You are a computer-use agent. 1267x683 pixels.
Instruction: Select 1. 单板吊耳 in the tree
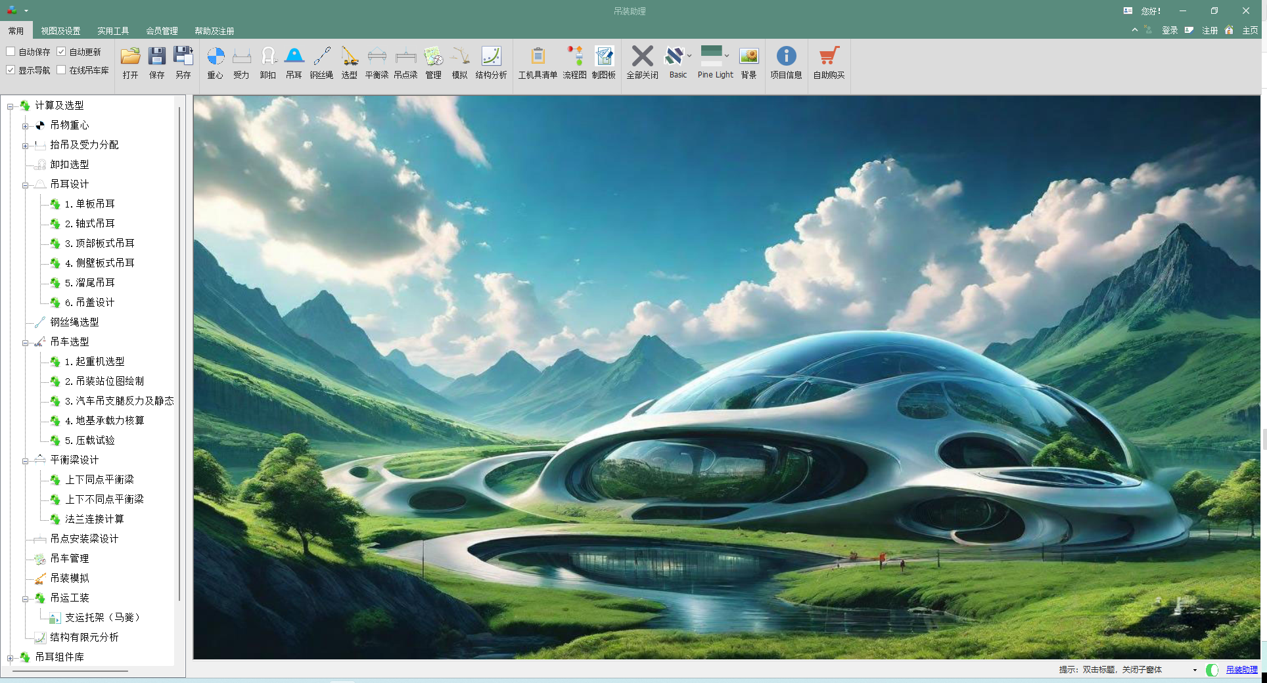point(89,204)
